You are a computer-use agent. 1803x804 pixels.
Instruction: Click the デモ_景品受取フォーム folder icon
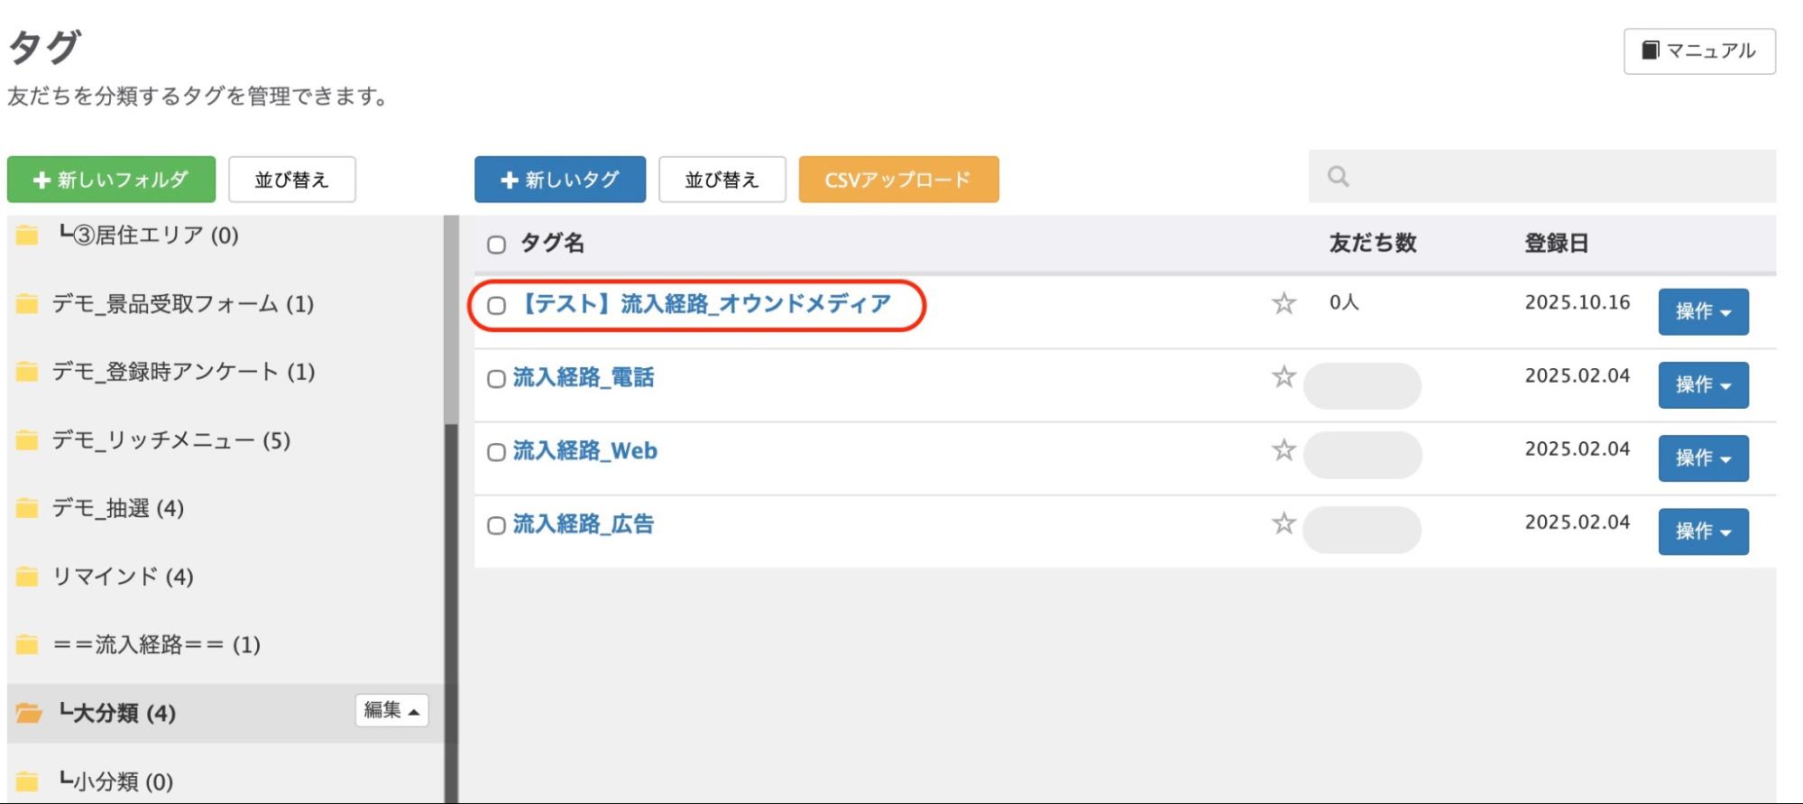[27, 304]
